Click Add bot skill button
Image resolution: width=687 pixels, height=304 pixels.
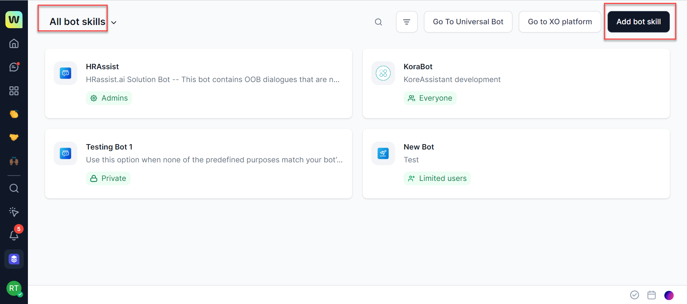pos(638,22)
